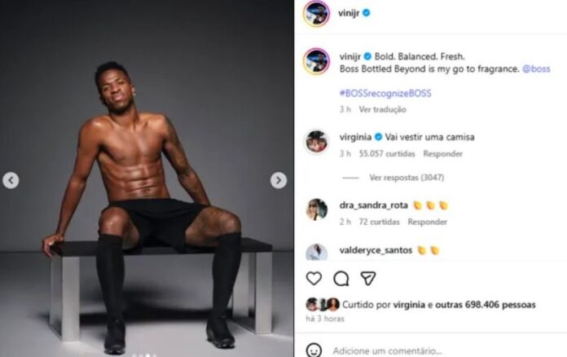Reply to dra_sandra_rota's comment
Screen dimensions: 567x357
point(427,222)
